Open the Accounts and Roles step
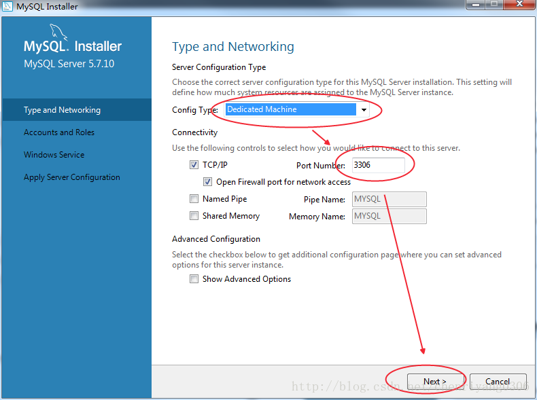The width and height of the screenshot is (537, 400). coord(59,132)
